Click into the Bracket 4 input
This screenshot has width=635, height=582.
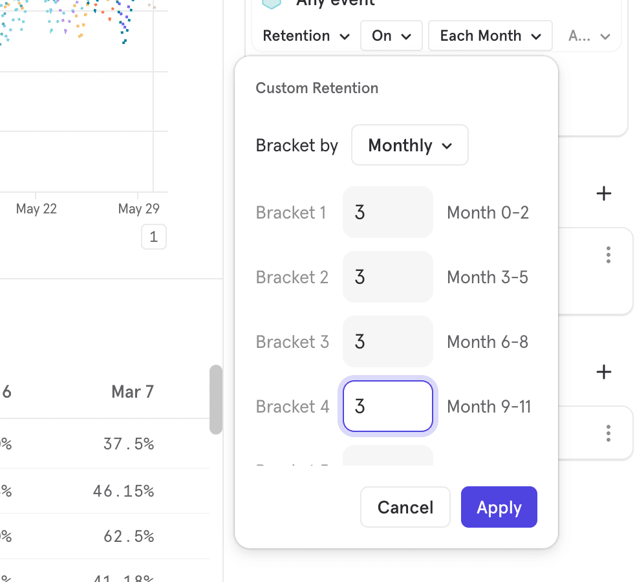(387, 406)
